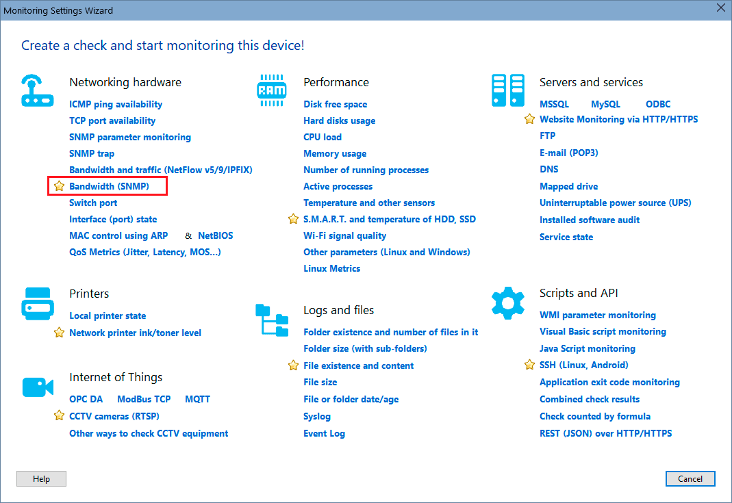Select CPU load monitoring
Image resolution: width=732 pixels, height=503 pixels.
pos(322,137)
